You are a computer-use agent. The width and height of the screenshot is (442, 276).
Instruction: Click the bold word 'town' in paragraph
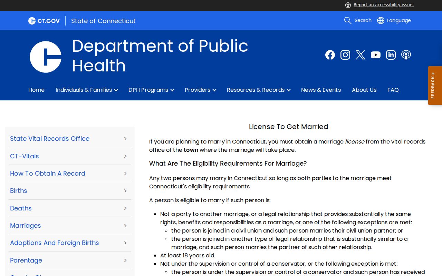pyautogui.click(x=191, y=150)
